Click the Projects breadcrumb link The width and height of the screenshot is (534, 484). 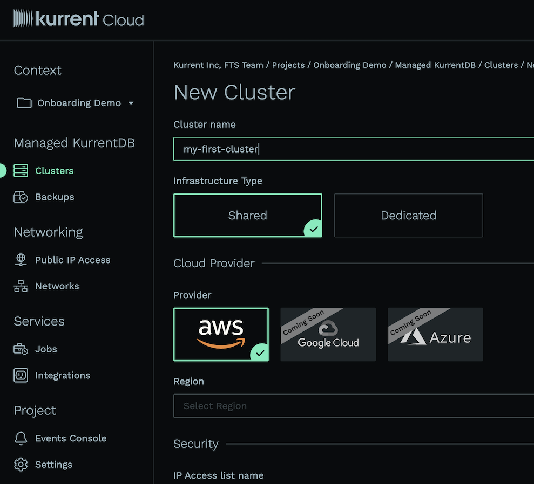click(x=288, y=65)
